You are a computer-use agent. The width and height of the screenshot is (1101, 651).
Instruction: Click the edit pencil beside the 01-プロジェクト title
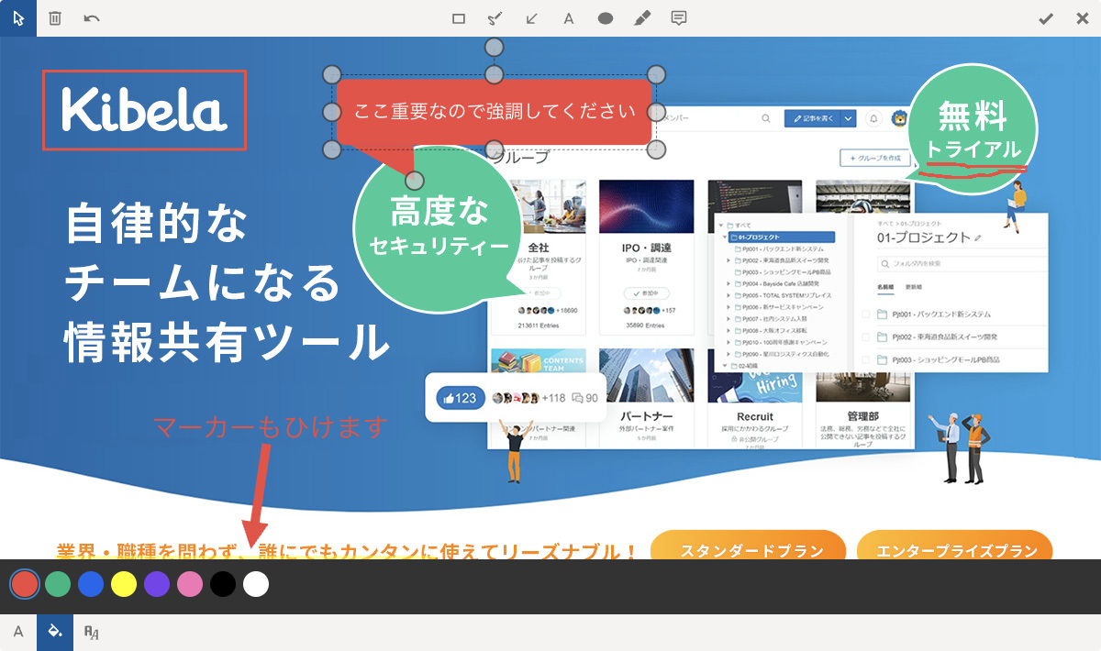click(978, 237)
